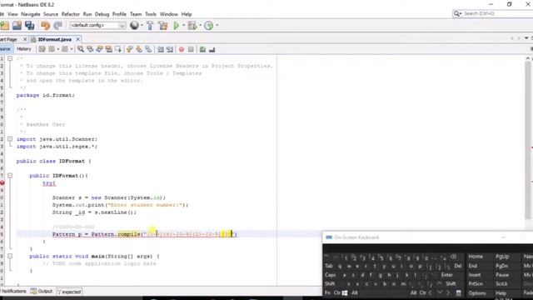Open dropdown arrow next to Profile icon
533x300 pixels.
pos(217,26)
